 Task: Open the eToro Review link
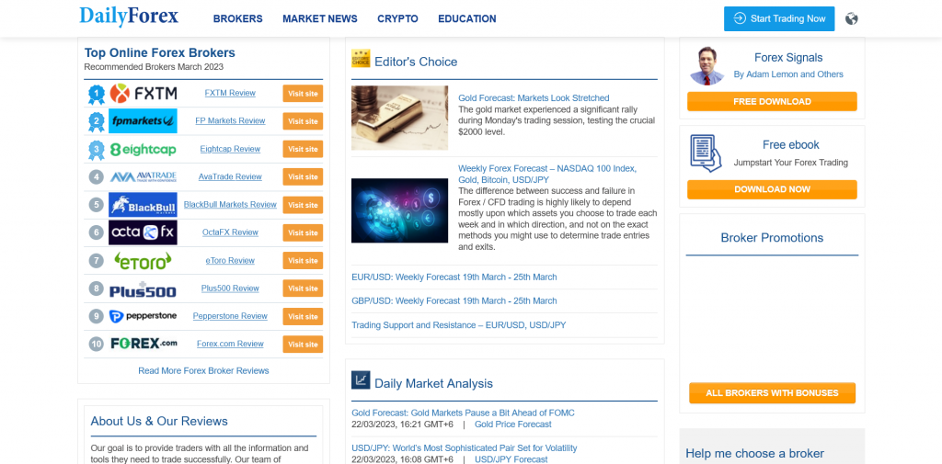230,261
